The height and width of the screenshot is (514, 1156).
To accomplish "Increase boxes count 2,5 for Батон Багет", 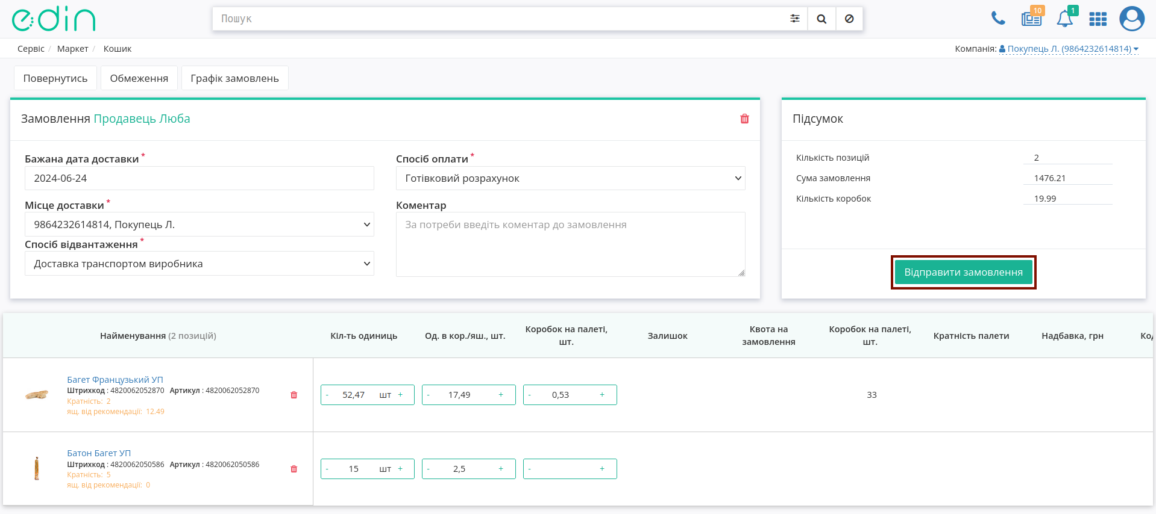I will pyautogui.click(x=501, y=469).
